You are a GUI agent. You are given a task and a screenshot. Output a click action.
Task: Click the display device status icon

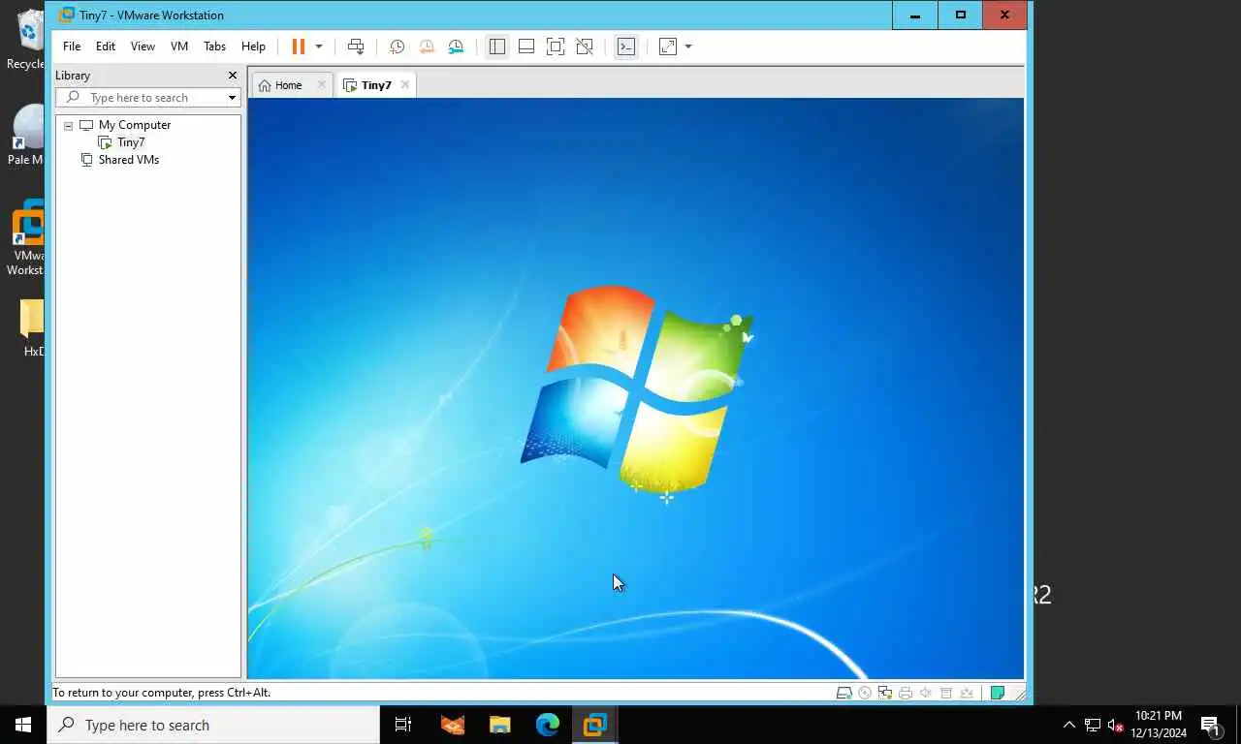[967, 693]
